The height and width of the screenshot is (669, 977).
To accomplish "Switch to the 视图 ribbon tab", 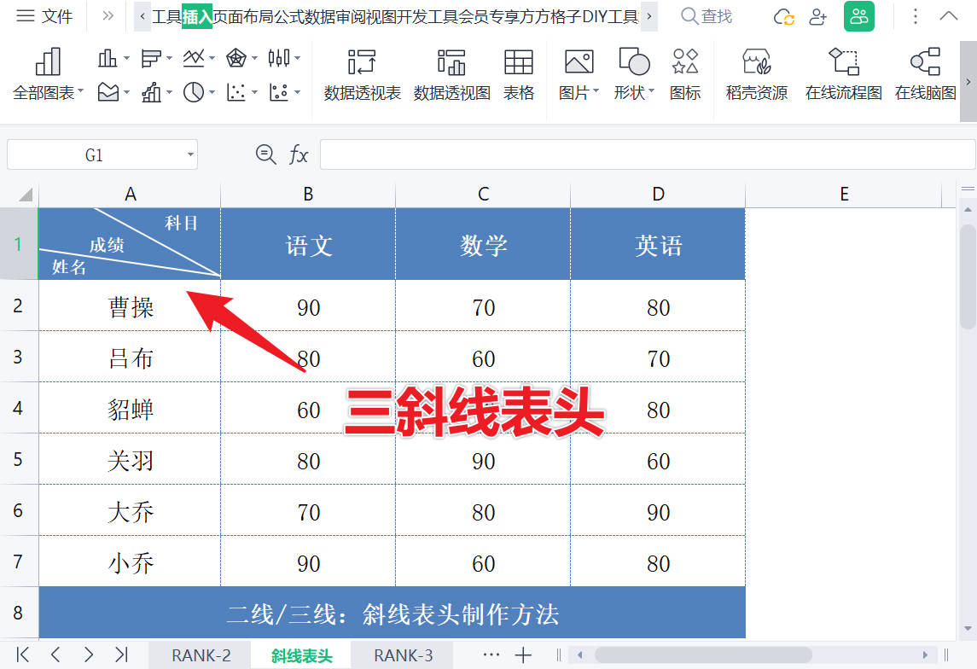I will (381, 16).
